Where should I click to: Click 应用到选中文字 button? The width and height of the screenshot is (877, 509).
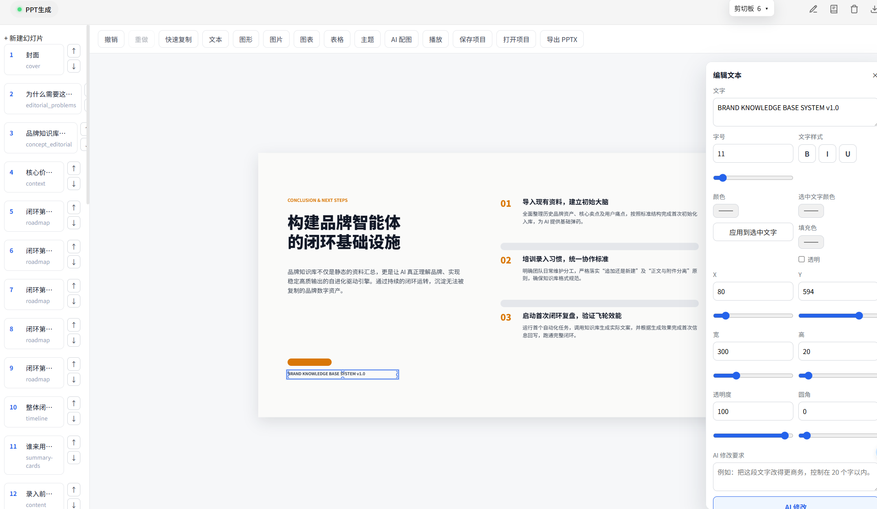pyautogui.click(x=753, y=232)
